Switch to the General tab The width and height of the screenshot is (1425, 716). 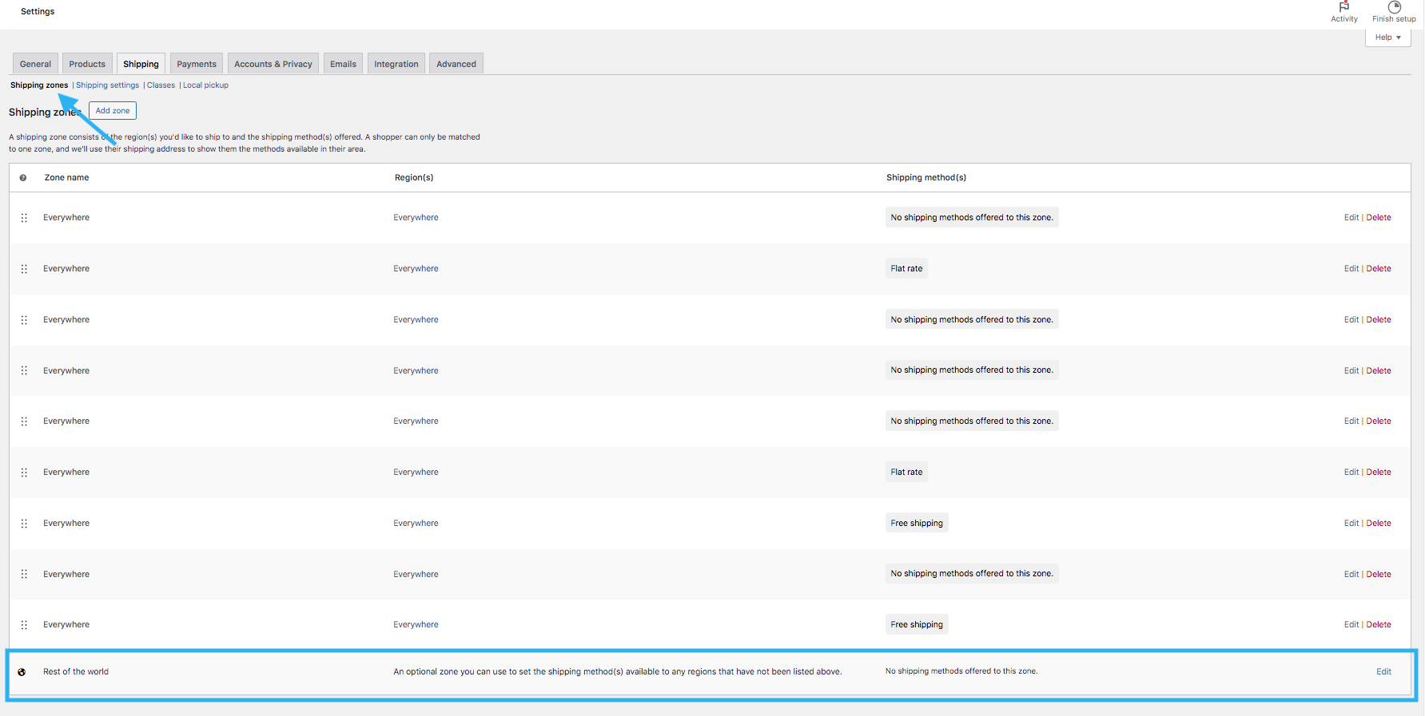tap(35, 64)
